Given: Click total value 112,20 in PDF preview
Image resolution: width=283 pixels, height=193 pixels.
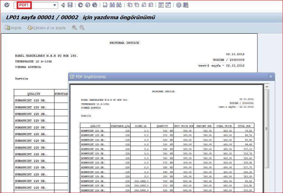Looking at the screenshot, I should [x=248, y=190].
